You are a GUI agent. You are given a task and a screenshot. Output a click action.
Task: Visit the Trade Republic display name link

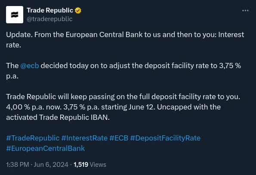click(x=50, y=10)
